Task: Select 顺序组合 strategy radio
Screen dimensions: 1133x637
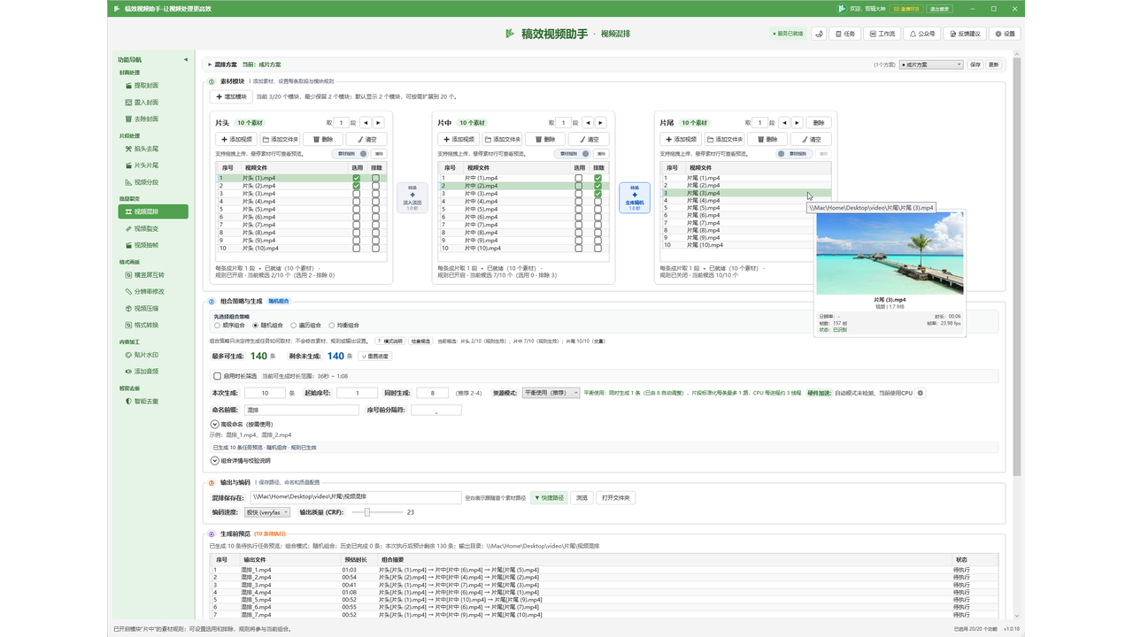Action: [x=218, y=326]
